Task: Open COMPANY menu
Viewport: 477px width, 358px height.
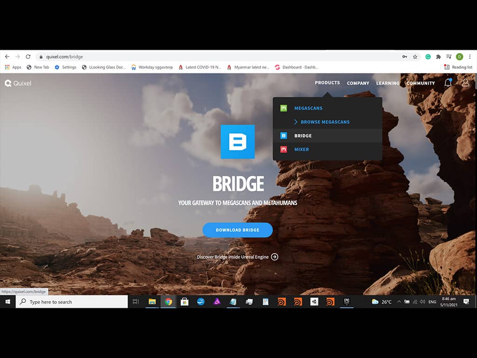Action: (358, 83)
